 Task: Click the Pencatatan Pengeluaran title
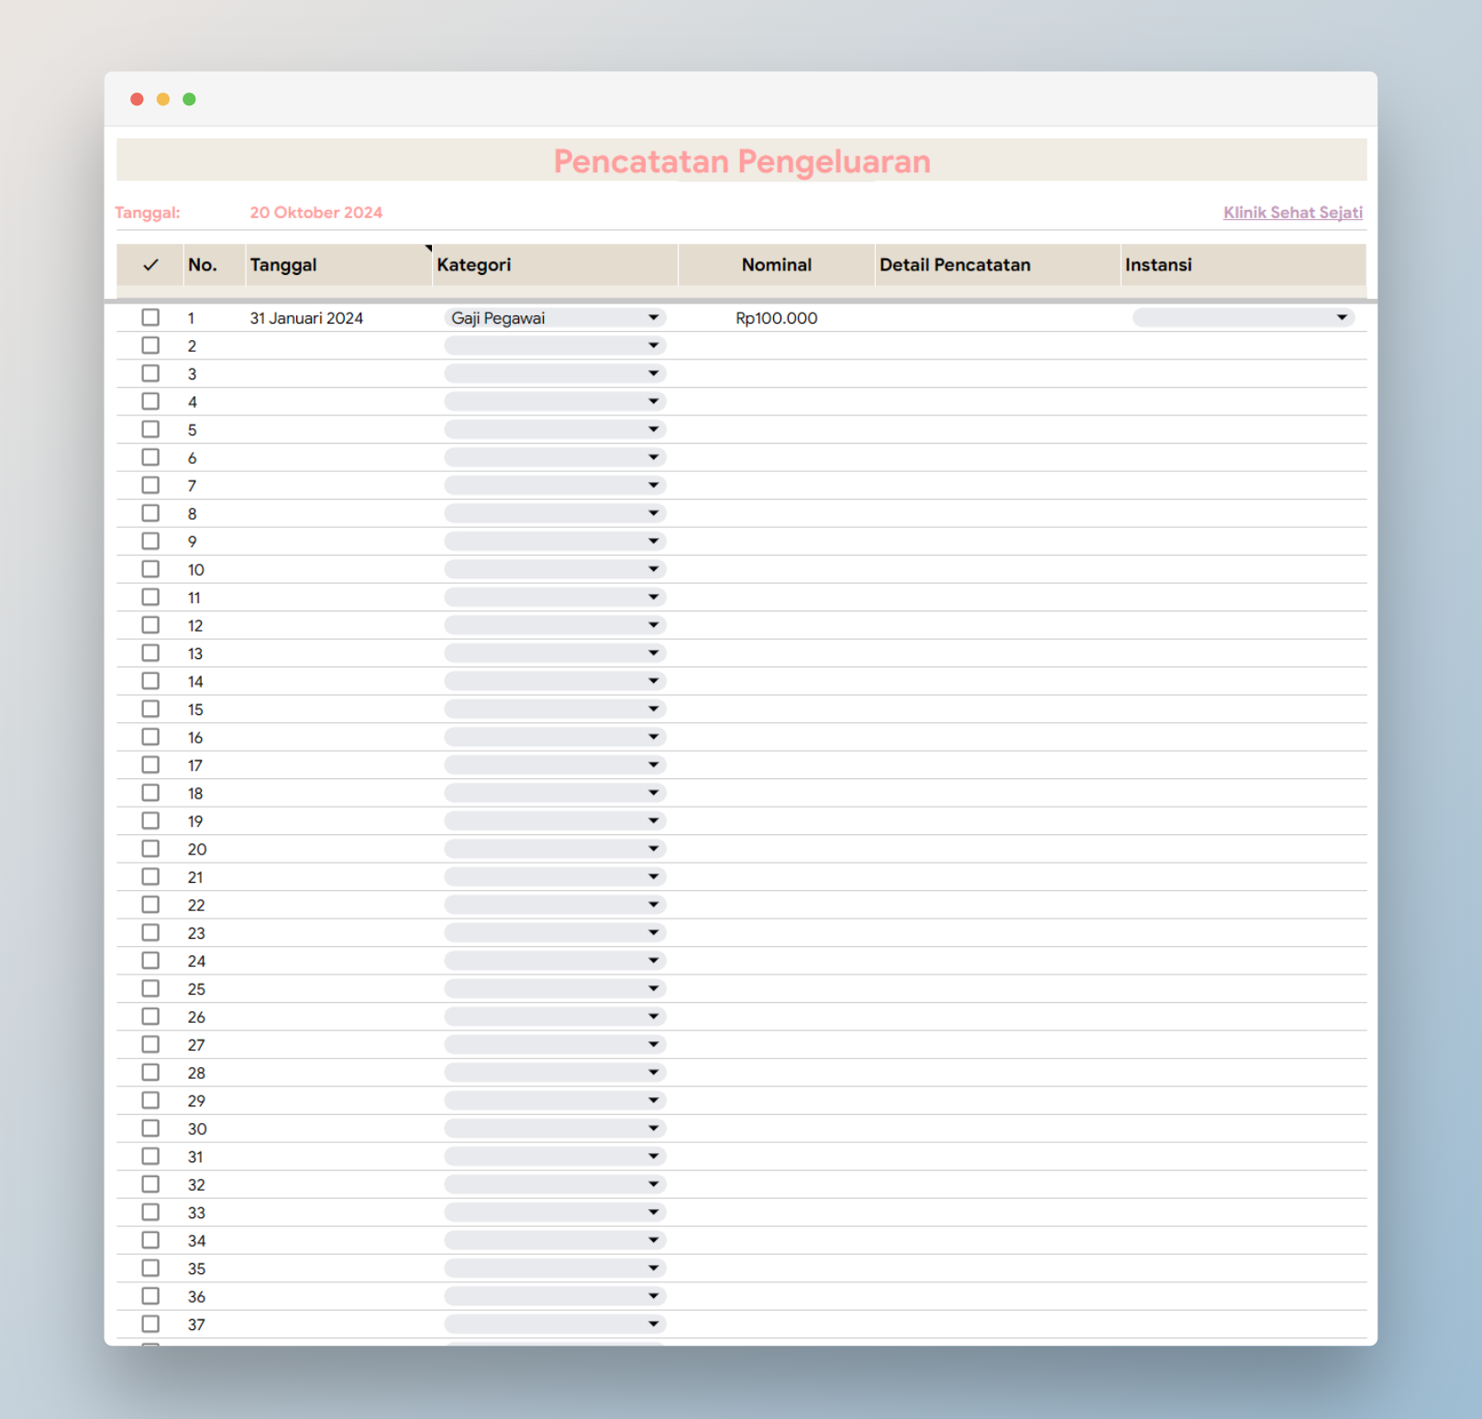742,161
